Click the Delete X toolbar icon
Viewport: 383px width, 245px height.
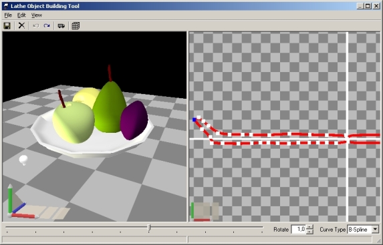[x=22, y=25]
